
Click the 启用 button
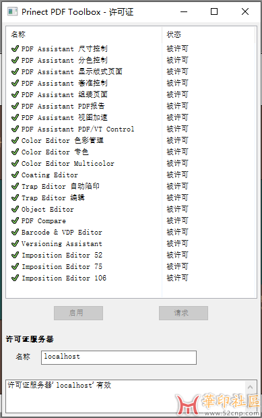coord(78,313)
